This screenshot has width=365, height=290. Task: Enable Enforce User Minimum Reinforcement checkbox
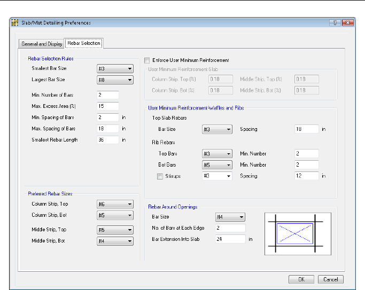[147, 60]
